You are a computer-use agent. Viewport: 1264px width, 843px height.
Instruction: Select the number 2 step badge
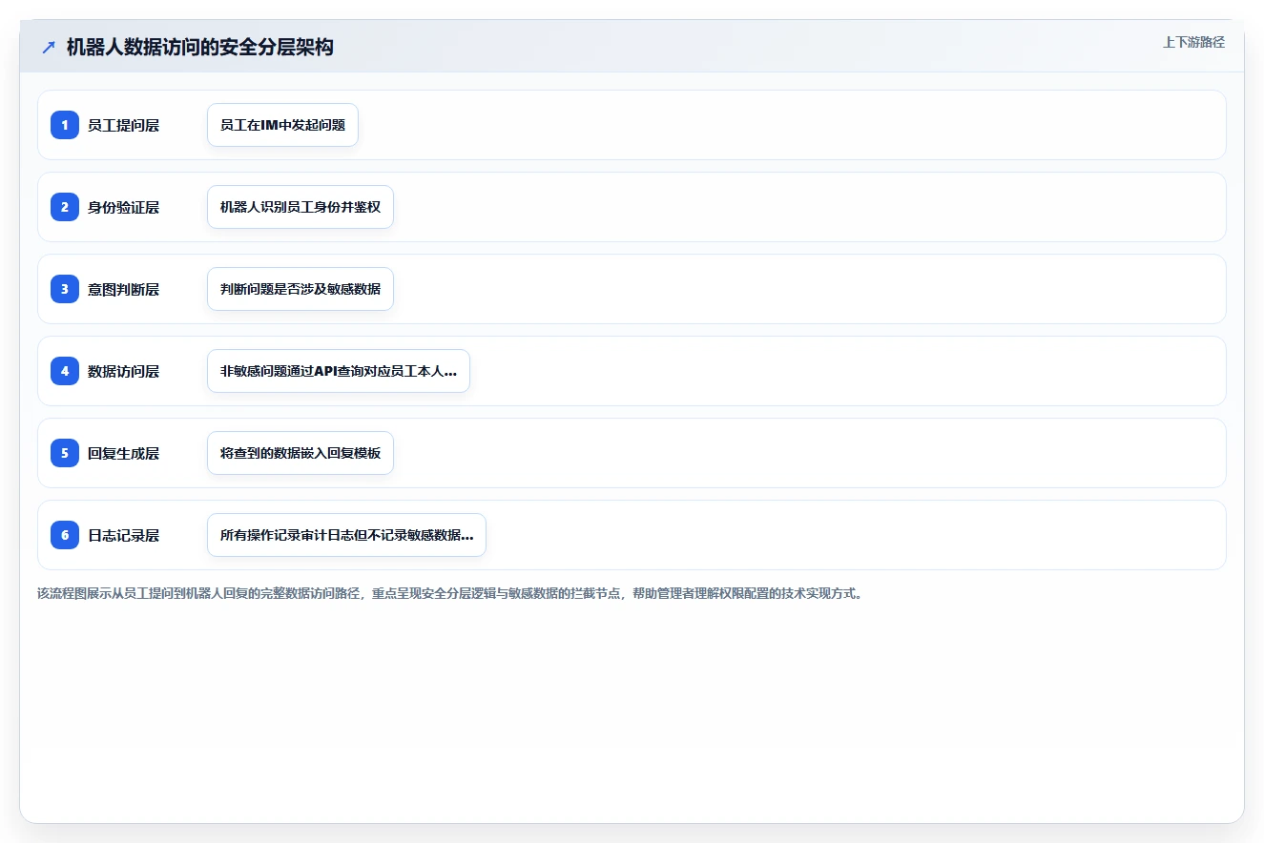coord(65,207)
